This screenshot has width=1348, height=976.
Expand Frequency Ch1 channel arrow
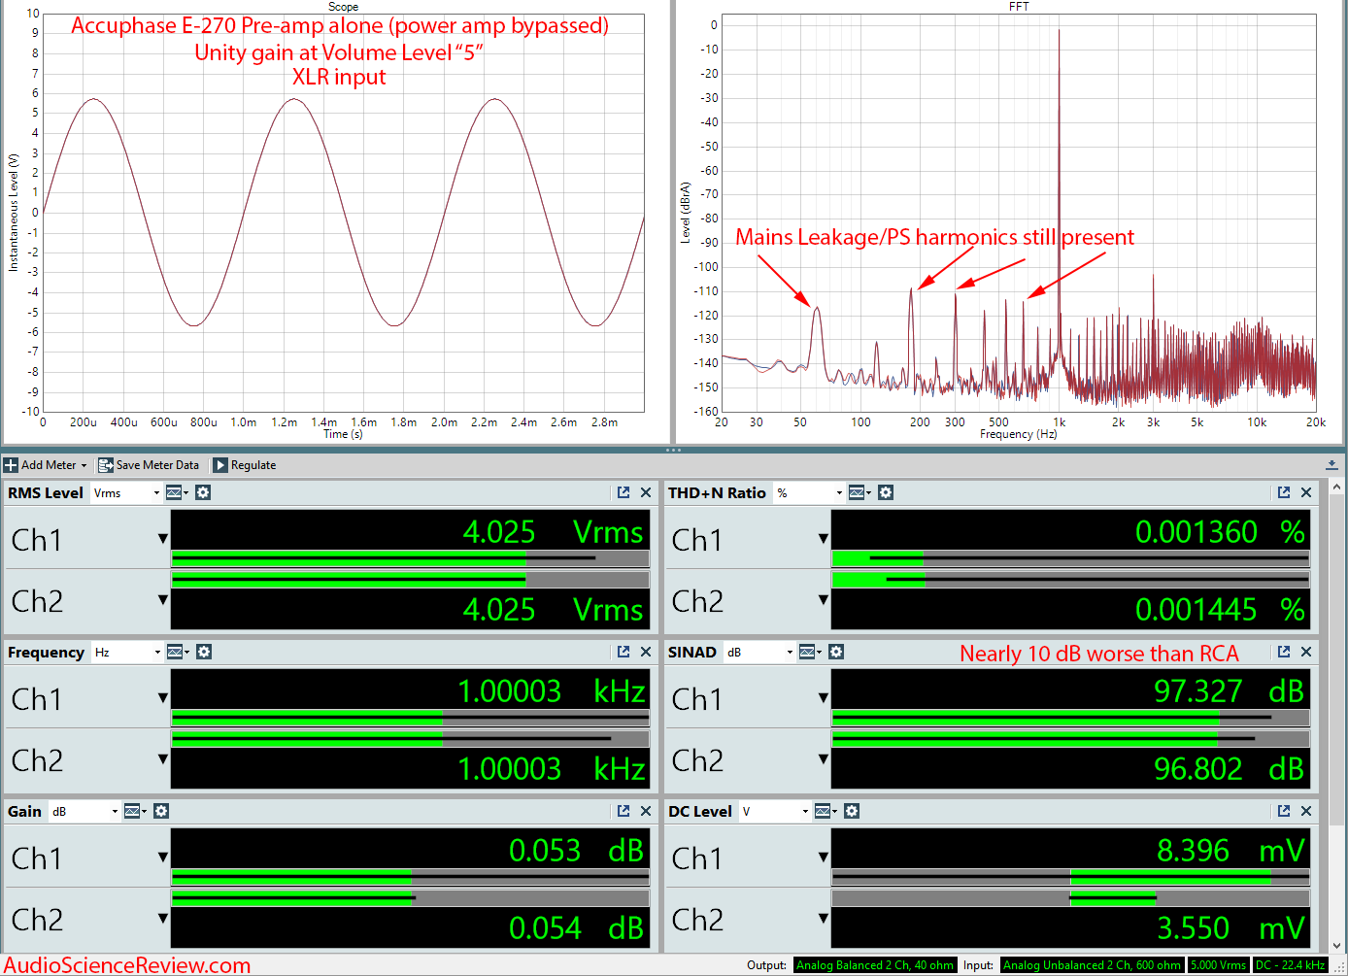pos(163,698)
